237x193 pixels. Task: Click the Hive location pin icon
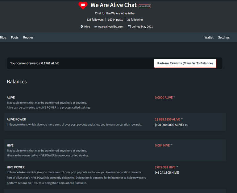click(x=81, y=27)
